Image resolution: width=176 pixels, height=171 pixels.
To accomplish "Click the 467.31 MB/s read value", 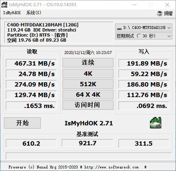I will 31,63.
